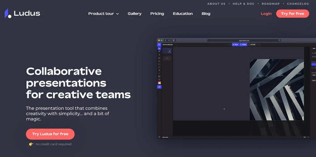Click the browser back arrow
The image size is (316, 157).
click(165, 40)
